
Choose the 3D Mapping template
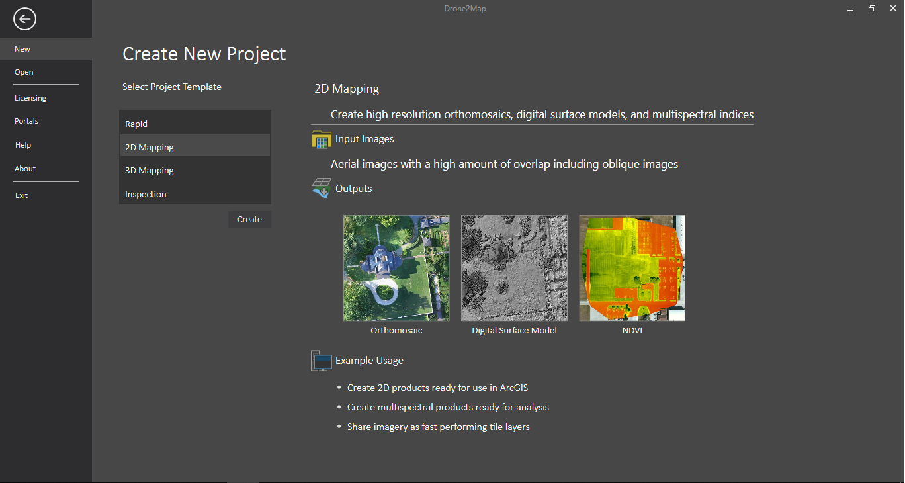click(195, 170)
